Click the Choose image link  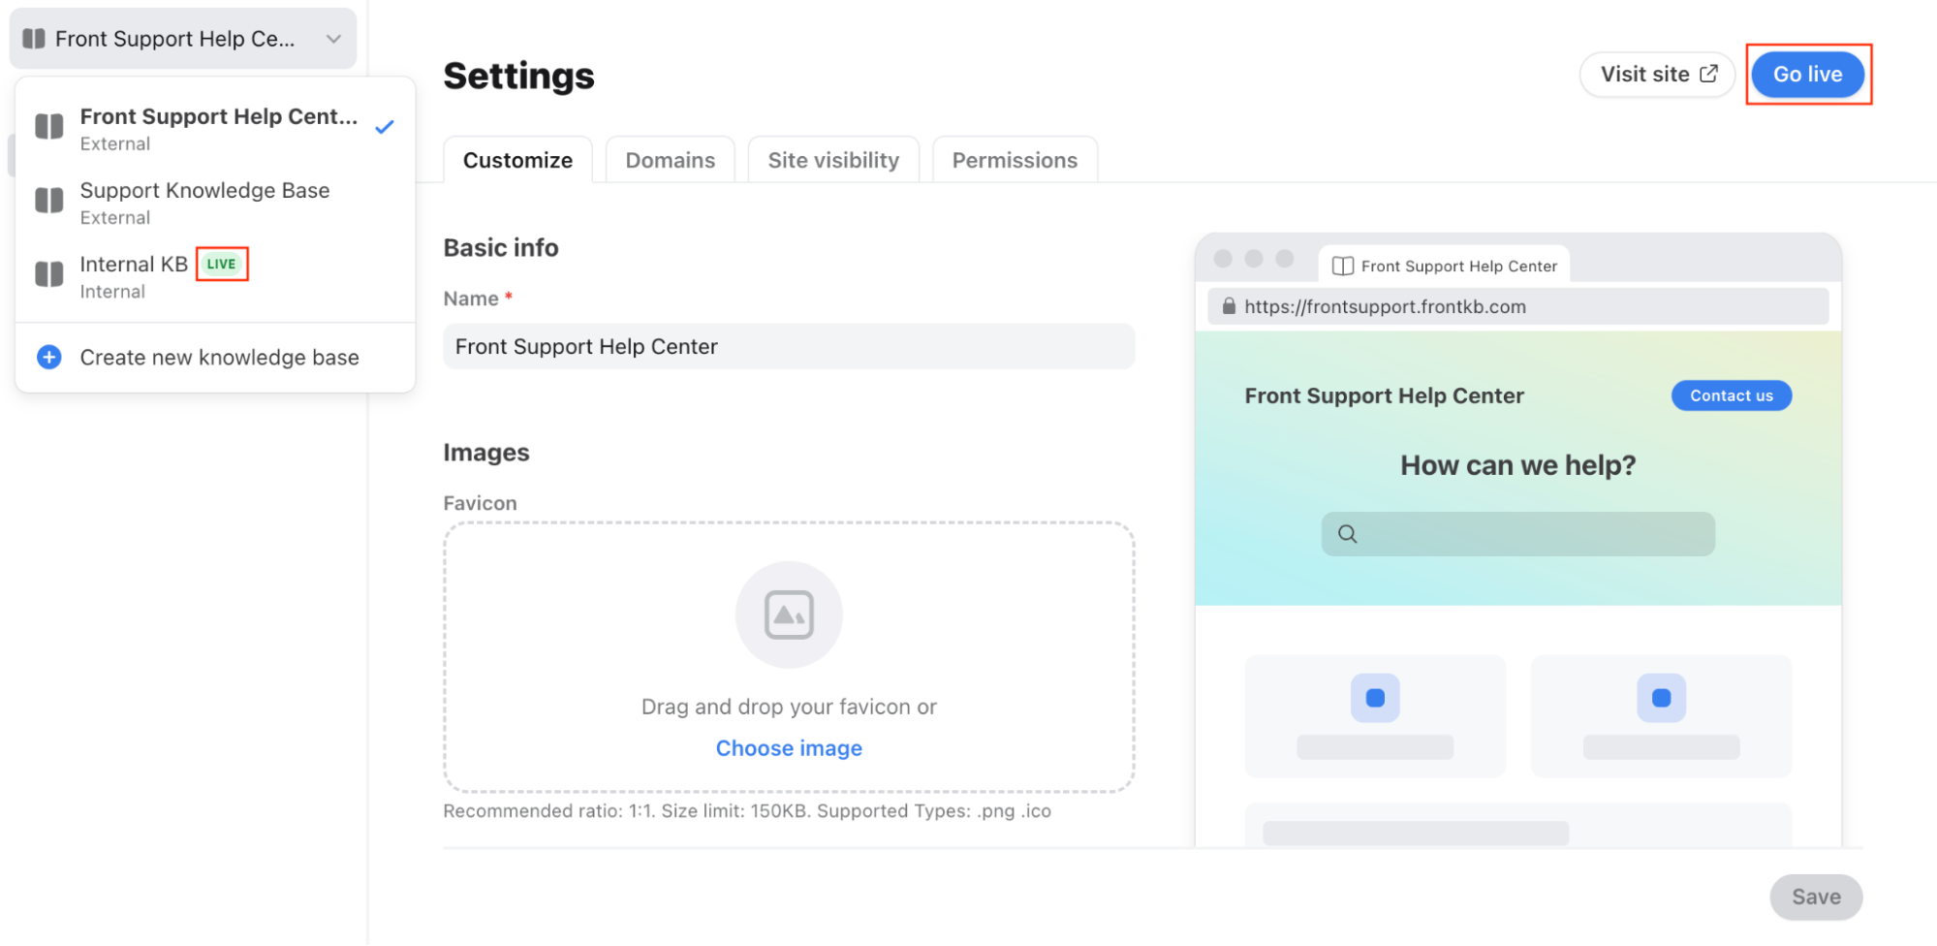click(789, 748)
